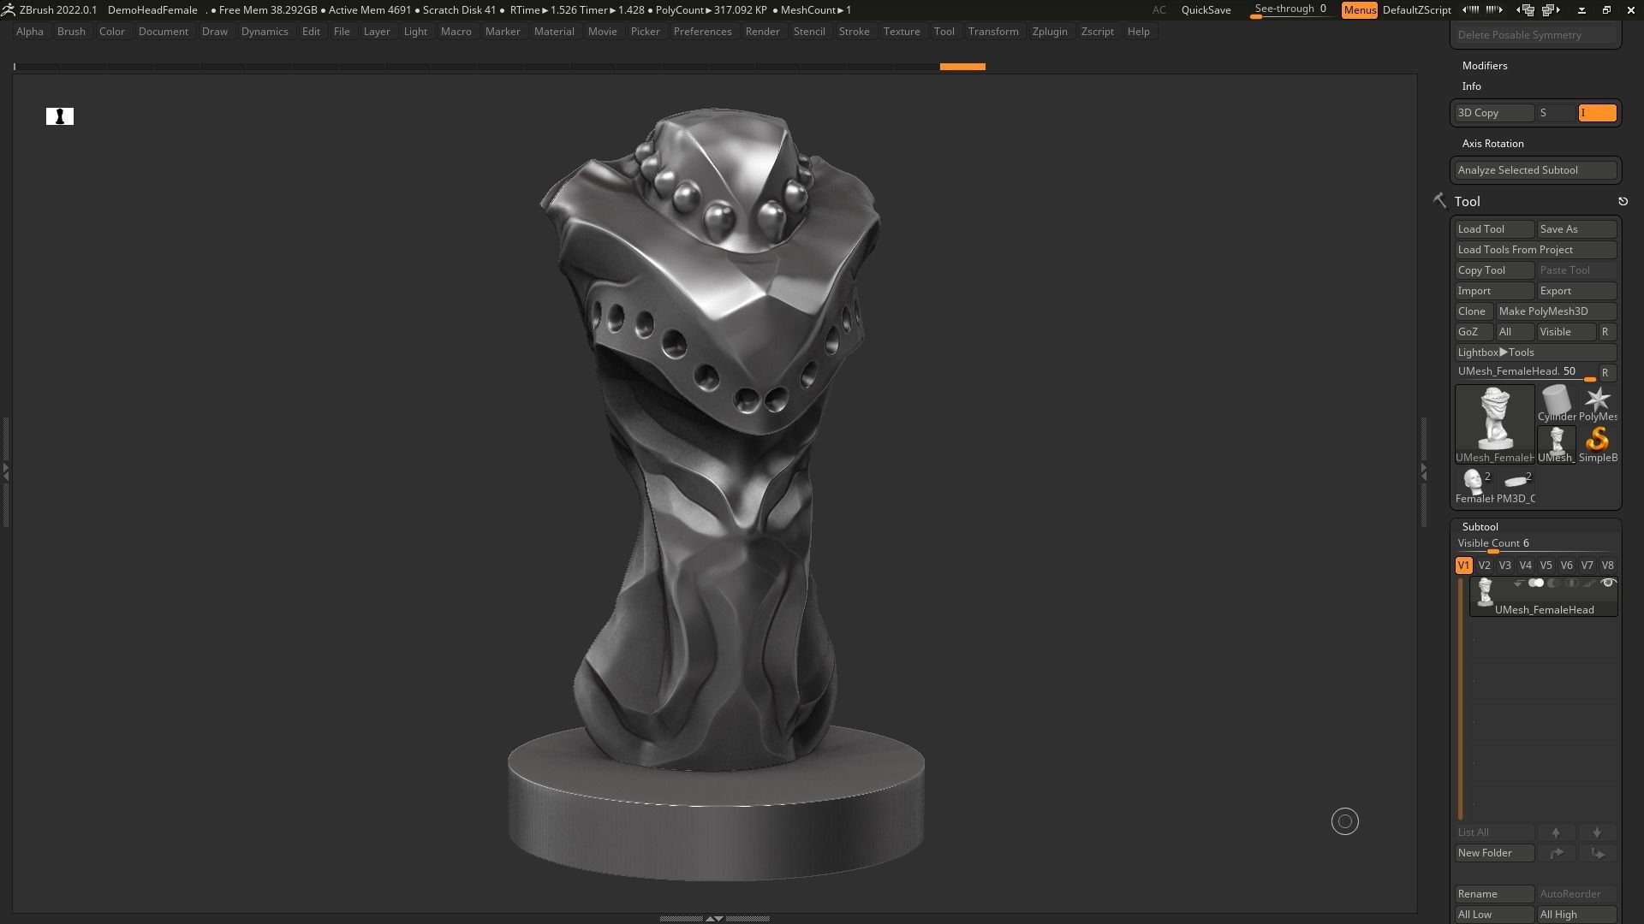Click the DefaultZScript button
Screen dimensions: 1644x924
(x=1416, y=10)
